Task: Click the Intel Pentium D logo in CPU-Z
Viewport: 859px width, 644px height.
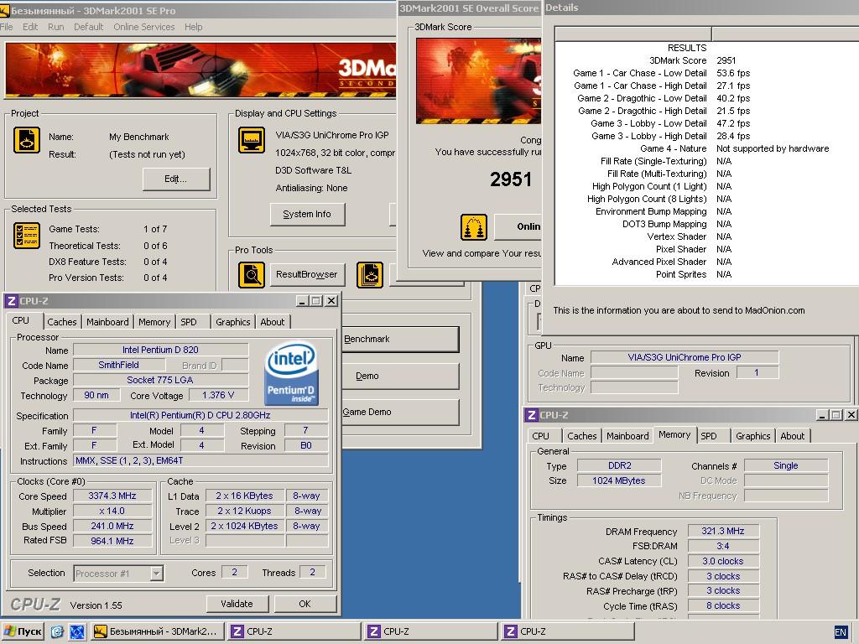Action: 291,373
